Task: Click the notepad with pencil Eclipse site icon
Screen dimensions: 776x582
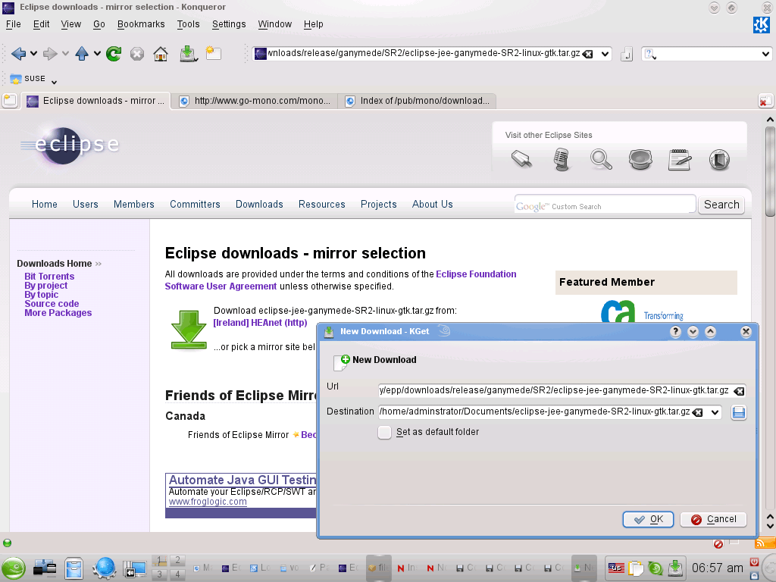Action: pos(680,160)
